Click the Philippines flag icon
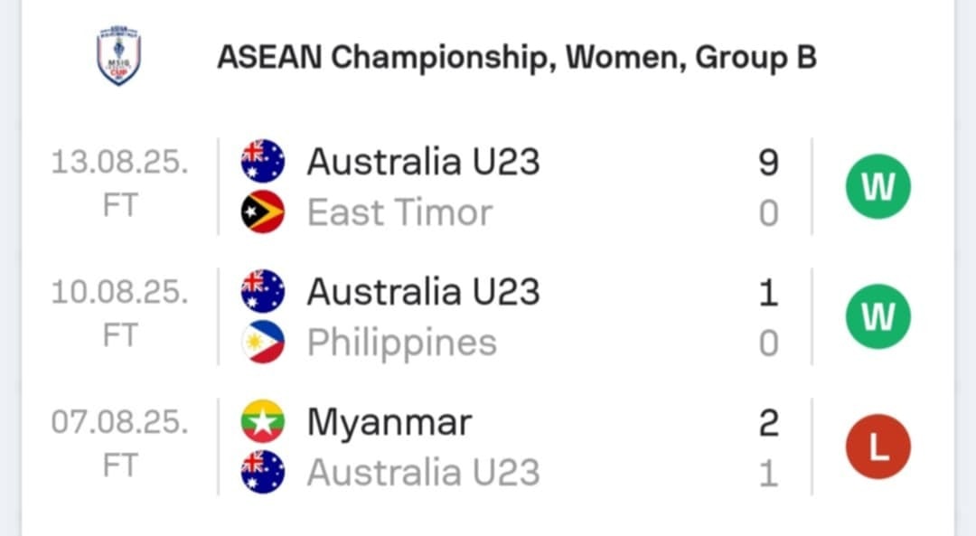The height and width of the screenshot is (536, 976). coord(263,343)
